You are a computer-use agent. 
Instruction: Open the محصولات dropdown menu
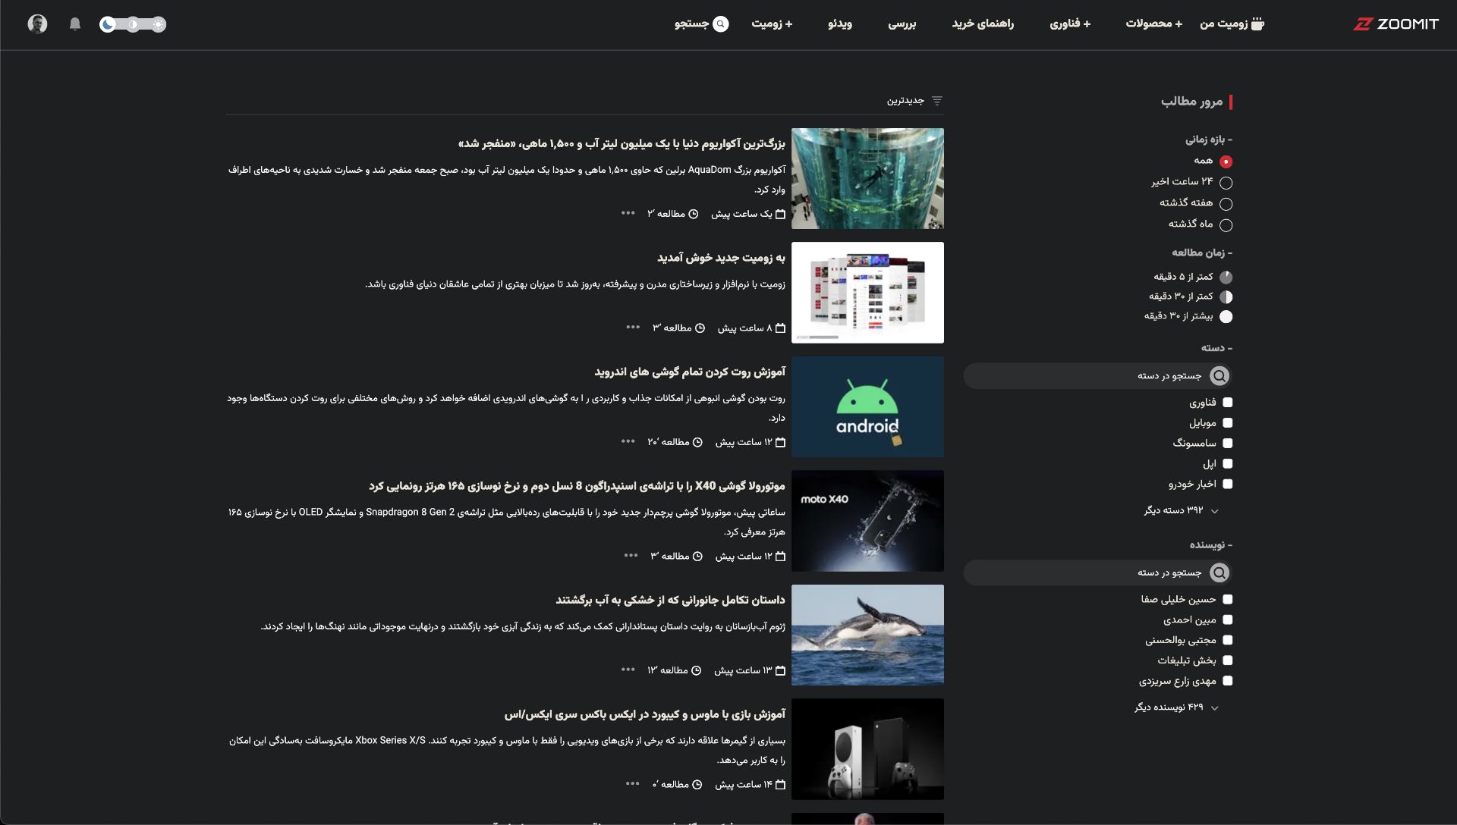coord(1153,24)
